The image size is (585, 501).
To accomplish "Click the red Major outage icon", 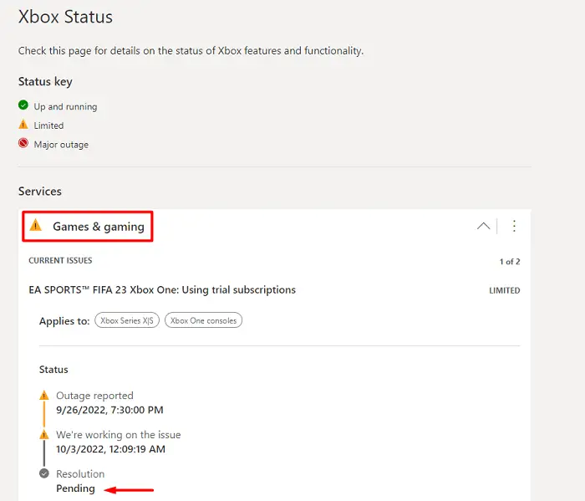I will click(x=23, y=144).
